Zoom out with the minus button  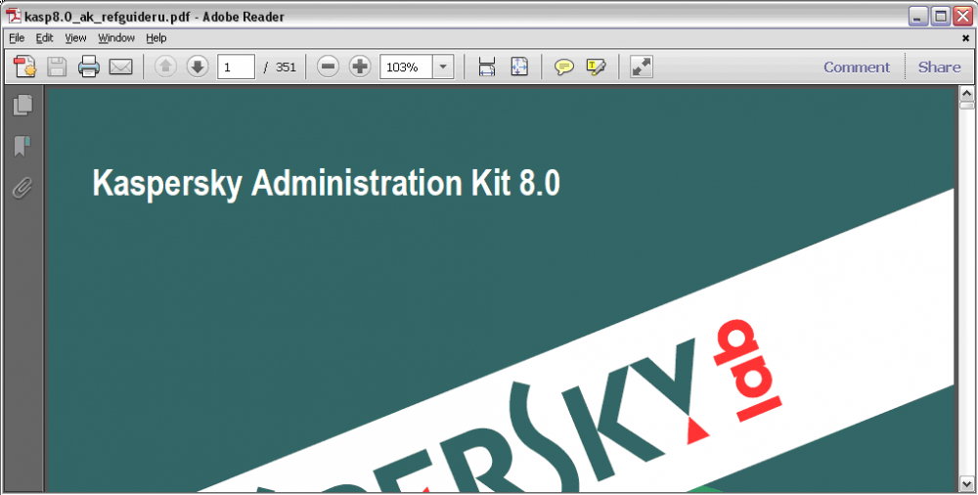328,67
